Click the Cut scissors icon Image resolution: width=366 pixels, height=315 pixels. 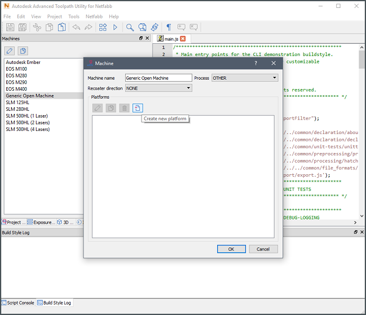point(37,27)
